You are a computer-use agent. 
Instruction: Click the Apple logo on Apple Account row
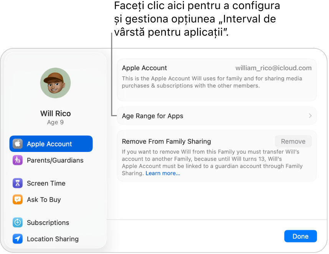pyautogui.click(x=18, y=143)
